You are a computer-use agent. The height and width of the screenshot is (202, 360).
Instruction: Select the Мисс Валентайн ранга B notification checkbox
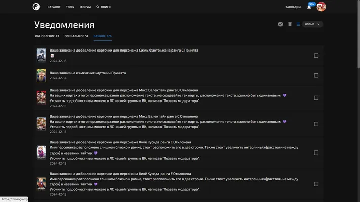coord(316,98)
